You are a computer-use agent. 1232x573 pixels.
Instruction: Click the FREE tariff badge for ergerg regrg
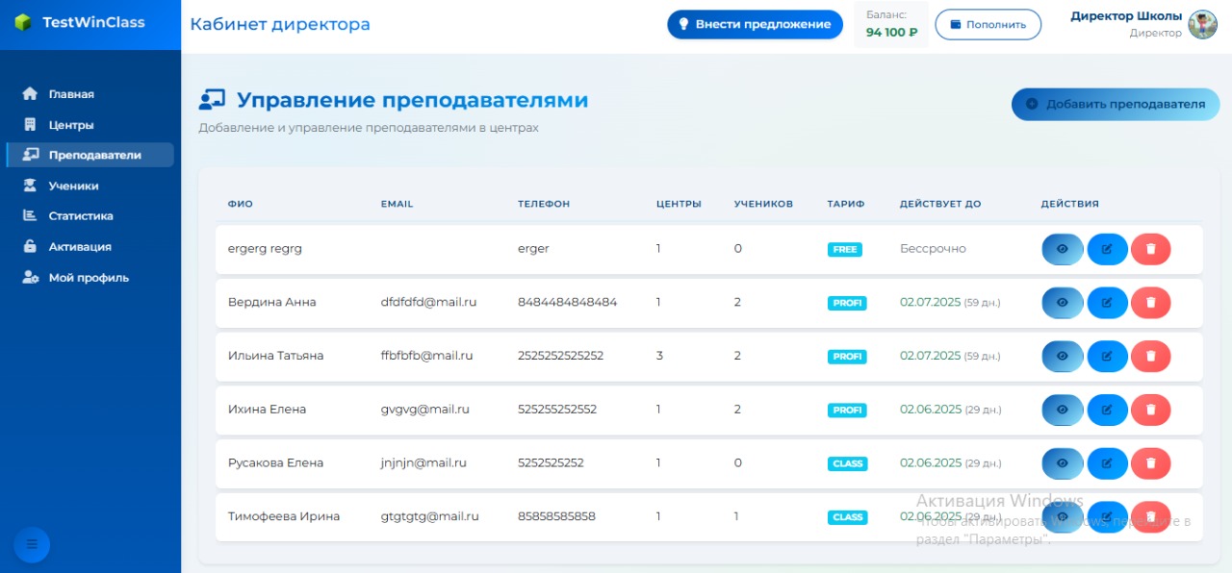pyautogui.click(x=844, y=249)
